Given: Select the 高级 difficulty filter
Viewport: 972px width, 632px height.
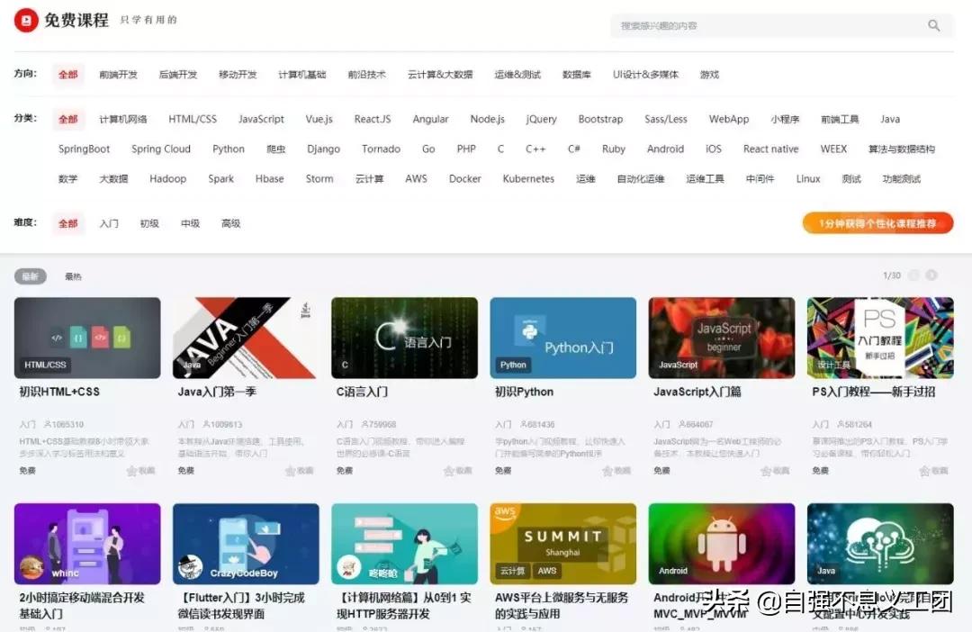Looking at the screenshot, I should tap(230, 223).
